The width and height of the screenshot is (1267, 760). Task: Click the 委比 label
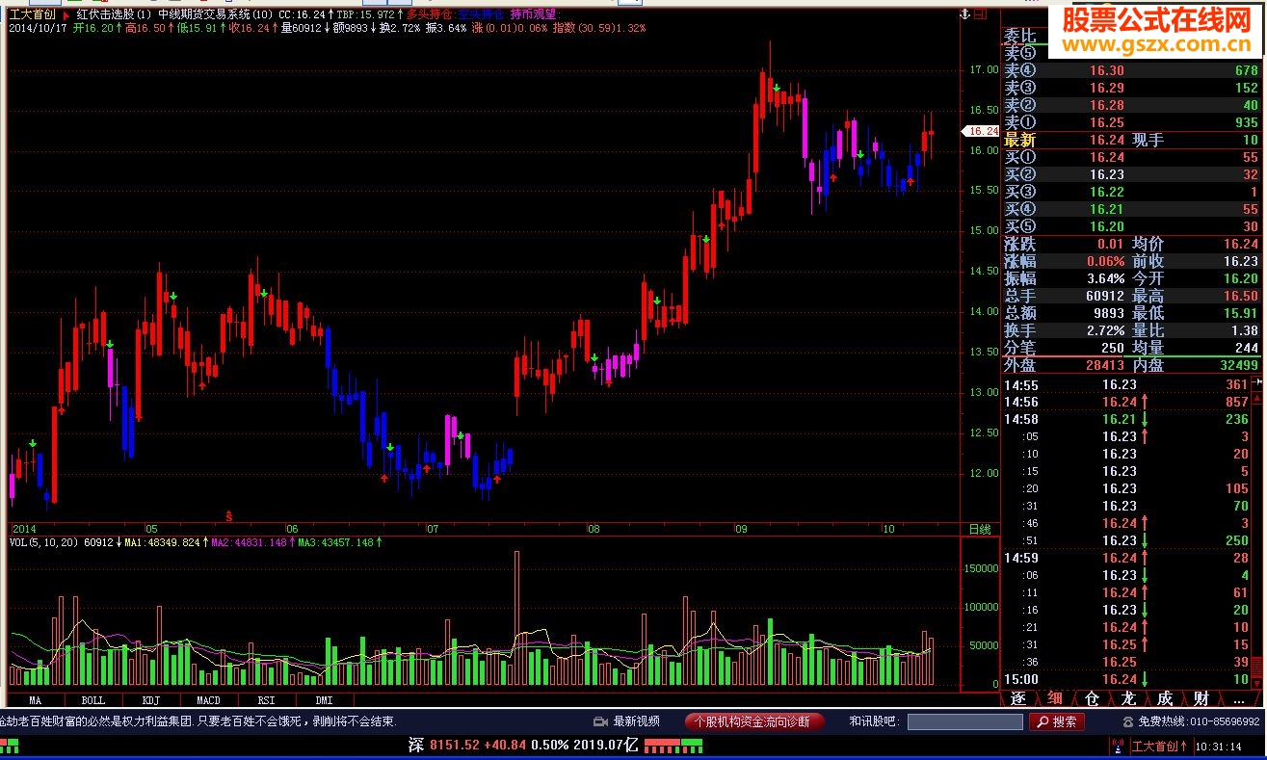coord(1020,36)
